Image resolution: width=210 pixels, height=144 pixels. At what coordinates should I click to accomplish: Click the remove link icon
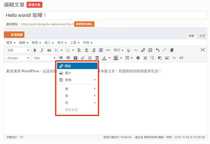click(x=150, y=50)
